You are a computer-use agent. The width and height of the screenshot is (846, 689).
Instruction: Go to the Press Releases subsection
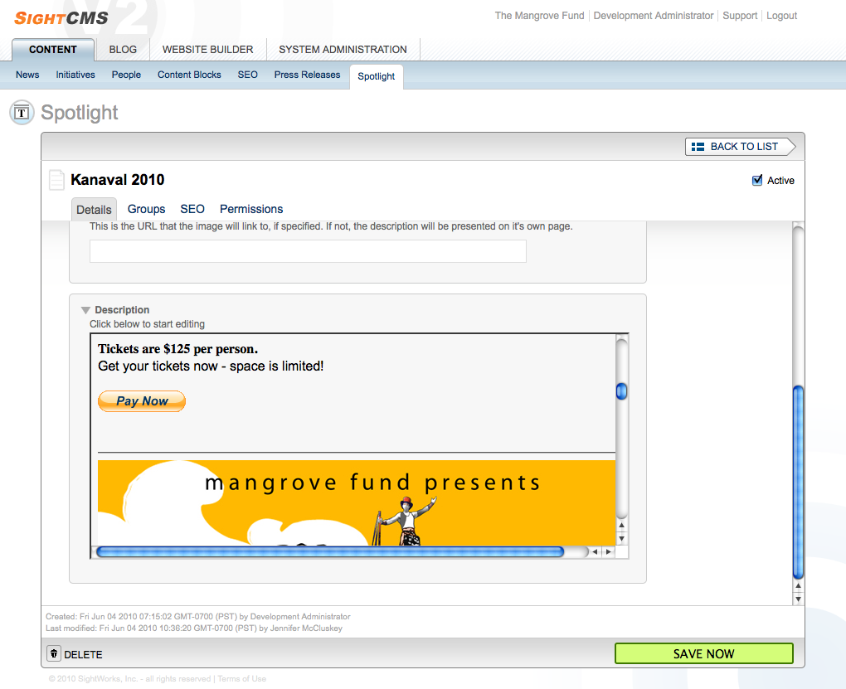click(x=307, y=75)
